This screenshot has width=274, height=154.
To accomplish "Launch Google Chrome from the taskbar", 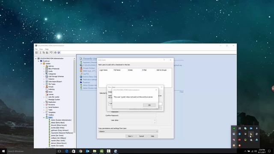I will (80, 151).
